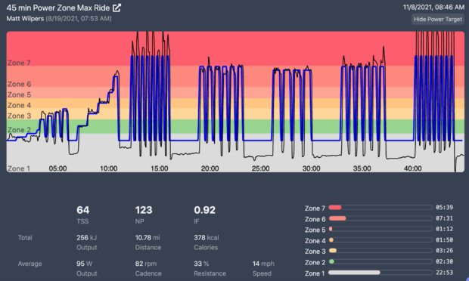Select the Zone 5 time 01:12
Screen dimensions: 469x281
(x=444, y=229)
